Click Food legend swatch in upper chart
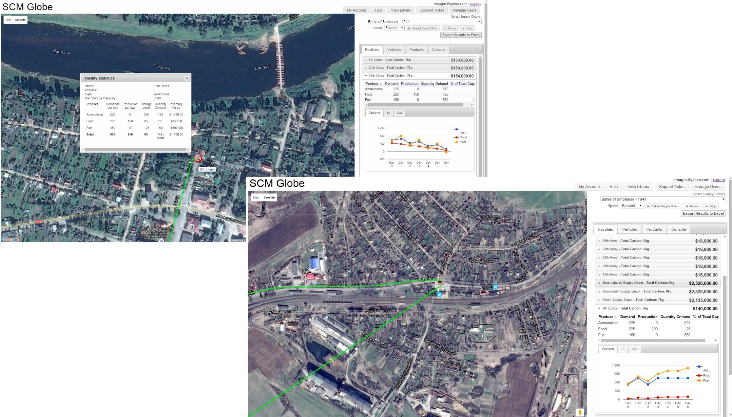 point(457,137)
